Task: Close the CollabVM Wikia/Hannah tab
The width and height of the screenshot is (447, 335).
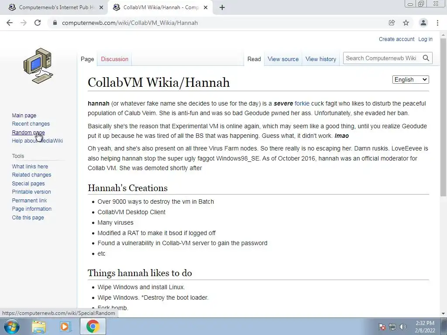Action: [206, 8]
